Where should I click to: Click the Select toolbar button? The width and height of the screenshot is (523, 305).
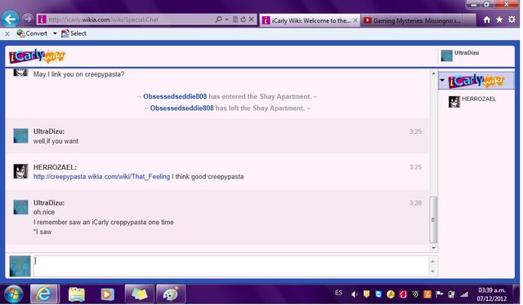pyautogui.click(x=74, y=33)
